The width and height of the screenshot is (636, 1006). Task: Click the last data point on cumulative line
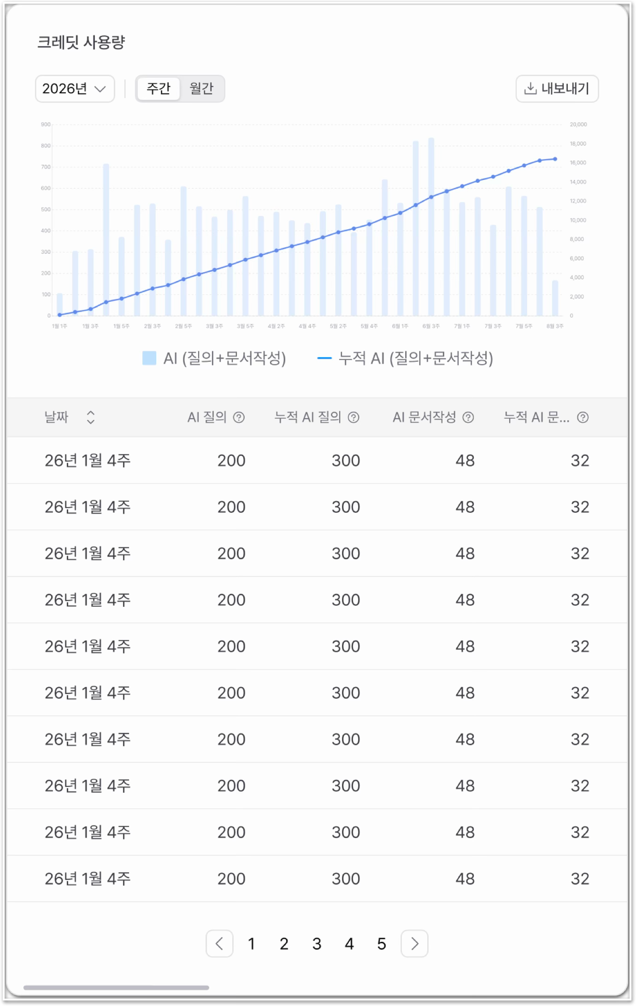(555, 159)
